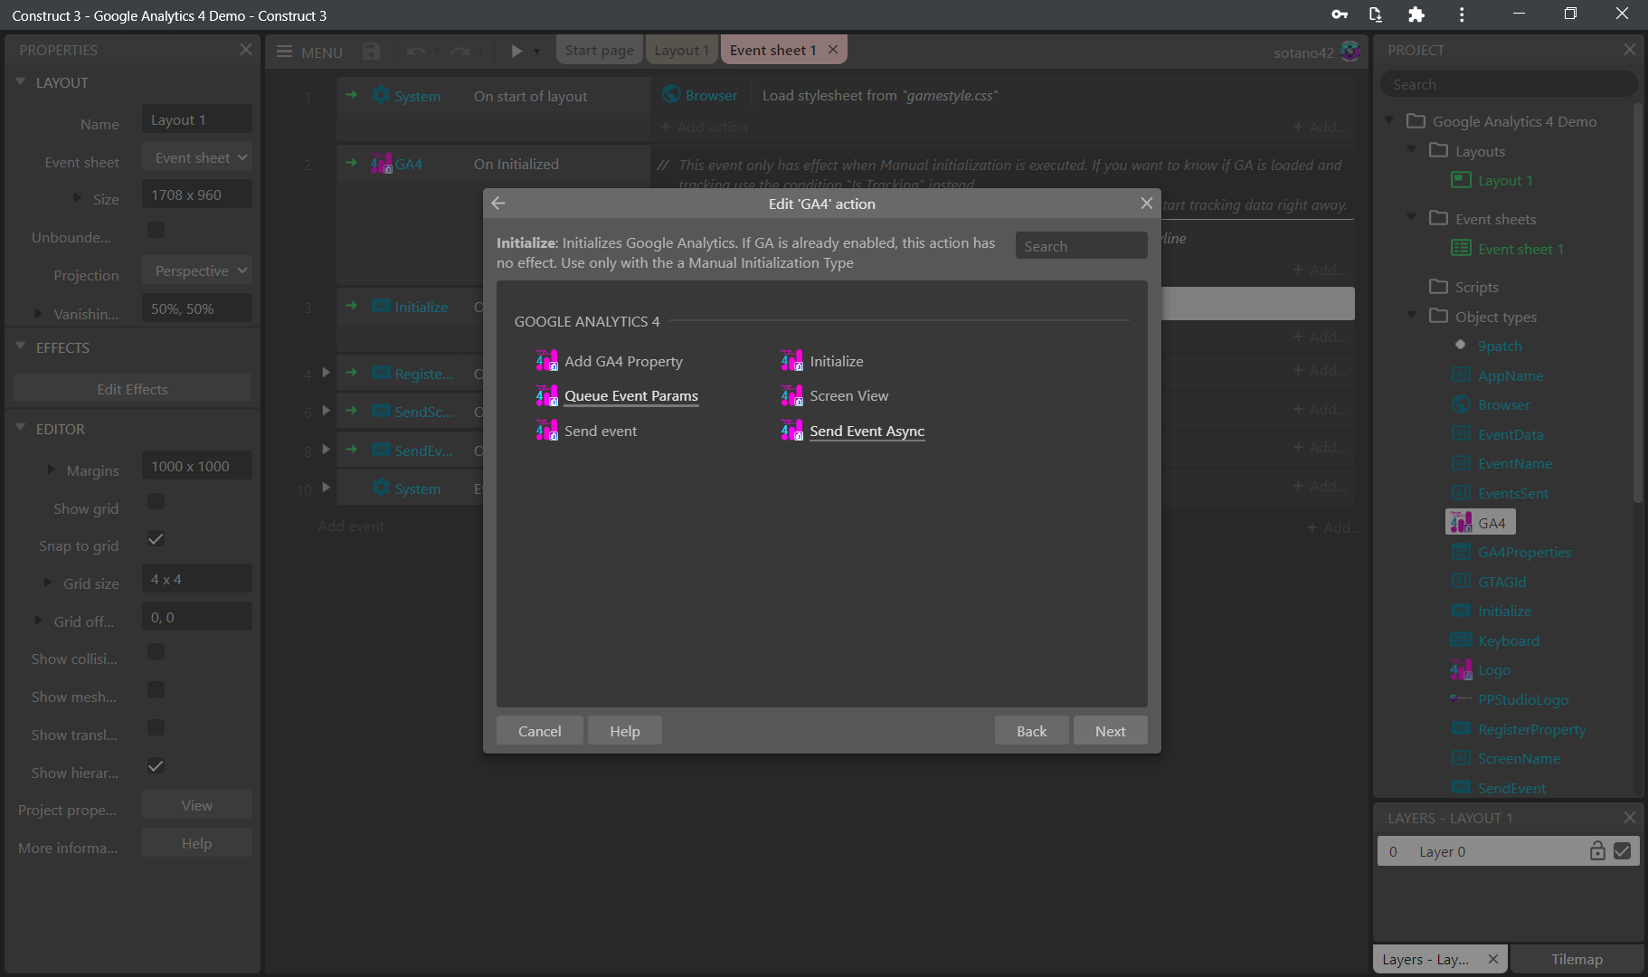Click the back arrow in dialog header
The image size is (1648, 977).
click(x=498, y=204)
